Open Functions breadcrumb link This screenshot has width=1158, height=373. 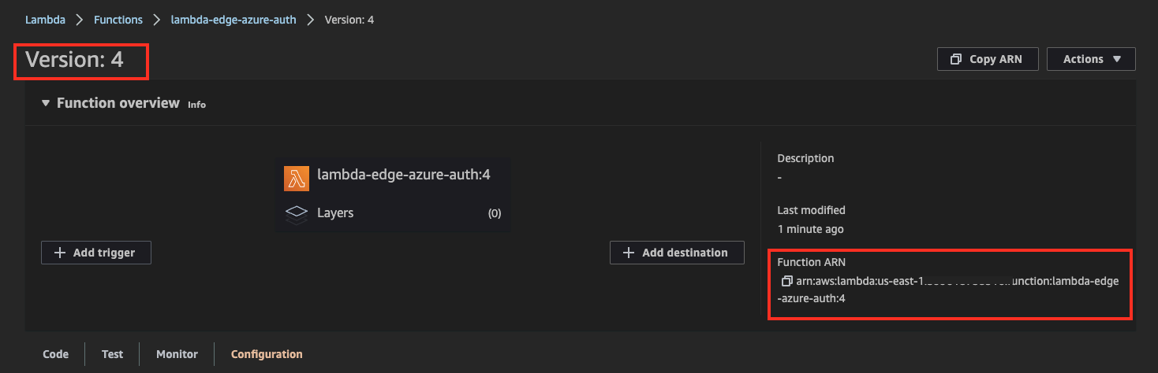pyautogui.click(x=118, y=20)
